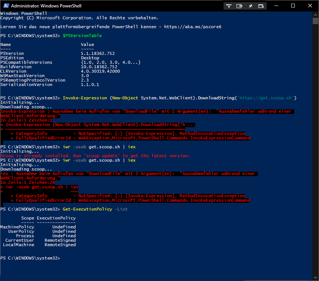
Task: Close the Administrator PowerShell window
Action: coord(310,6)
